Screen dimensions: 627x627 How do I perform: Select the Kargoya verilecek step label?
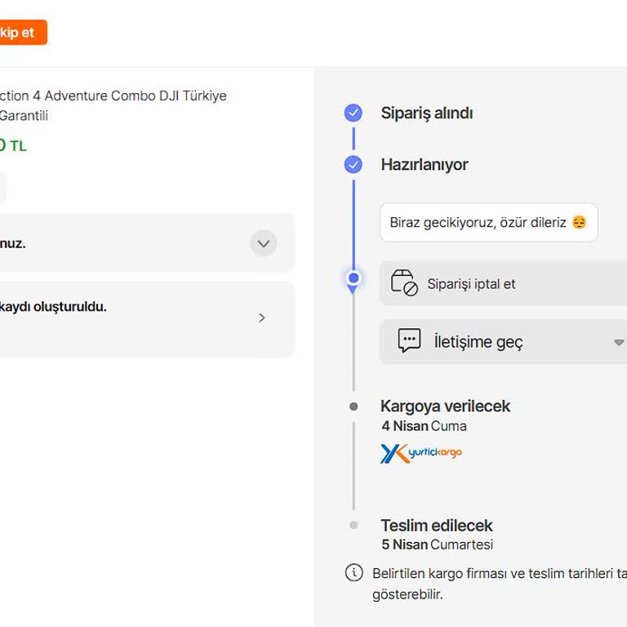[x=445, y=407]
